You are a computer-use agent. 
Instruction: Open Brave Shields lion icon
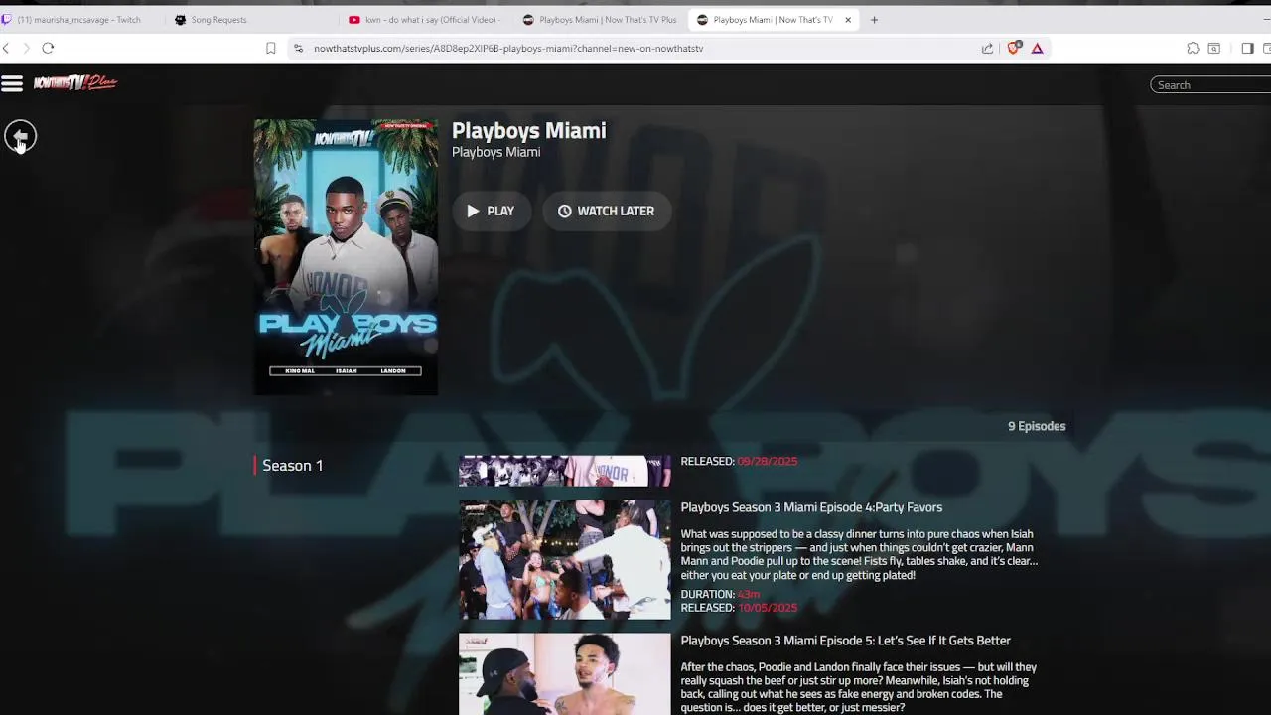click(x=1013, y=48)
